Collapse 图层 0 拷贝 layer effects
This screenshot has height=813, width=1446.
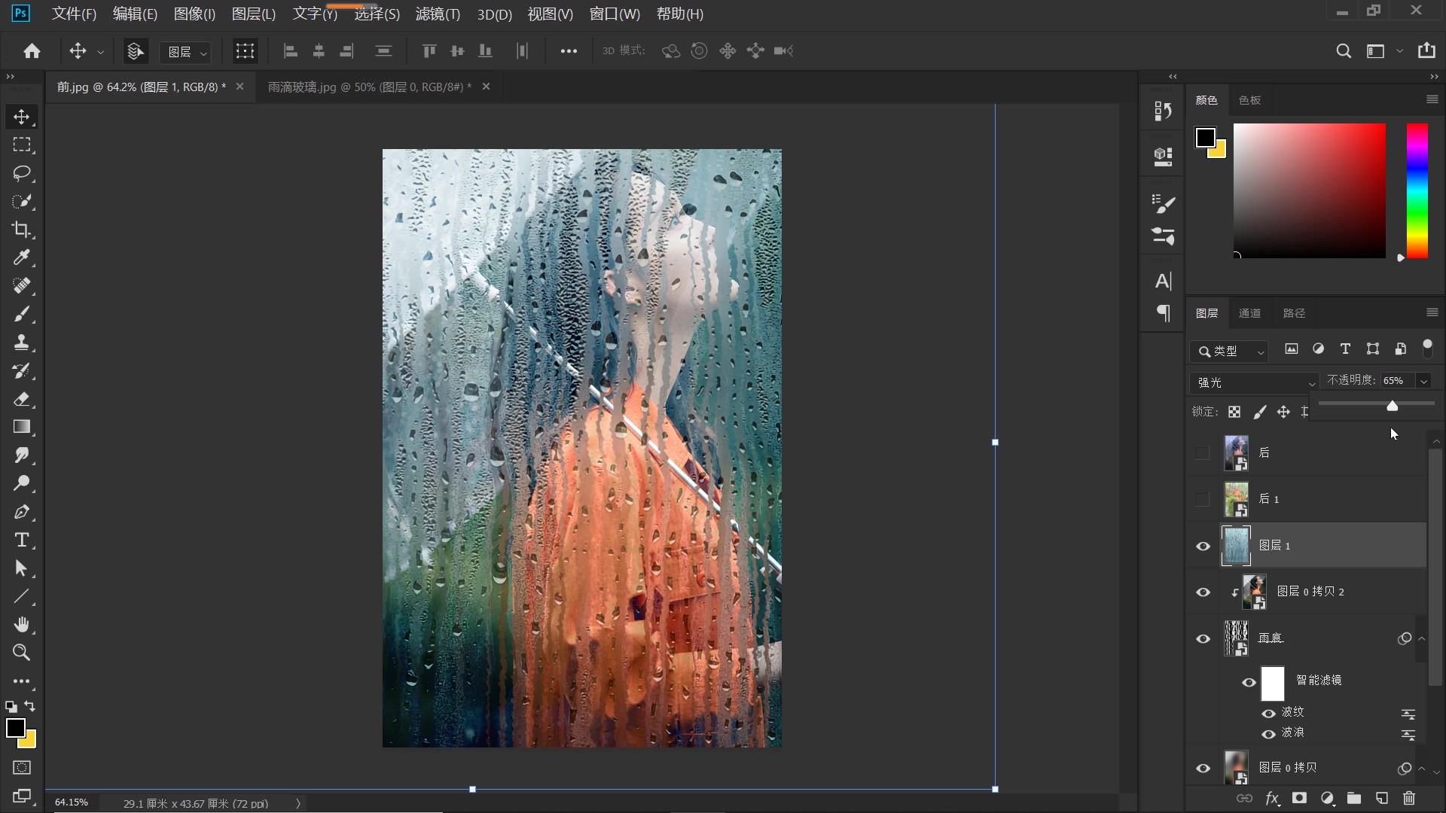(1421, 769)
